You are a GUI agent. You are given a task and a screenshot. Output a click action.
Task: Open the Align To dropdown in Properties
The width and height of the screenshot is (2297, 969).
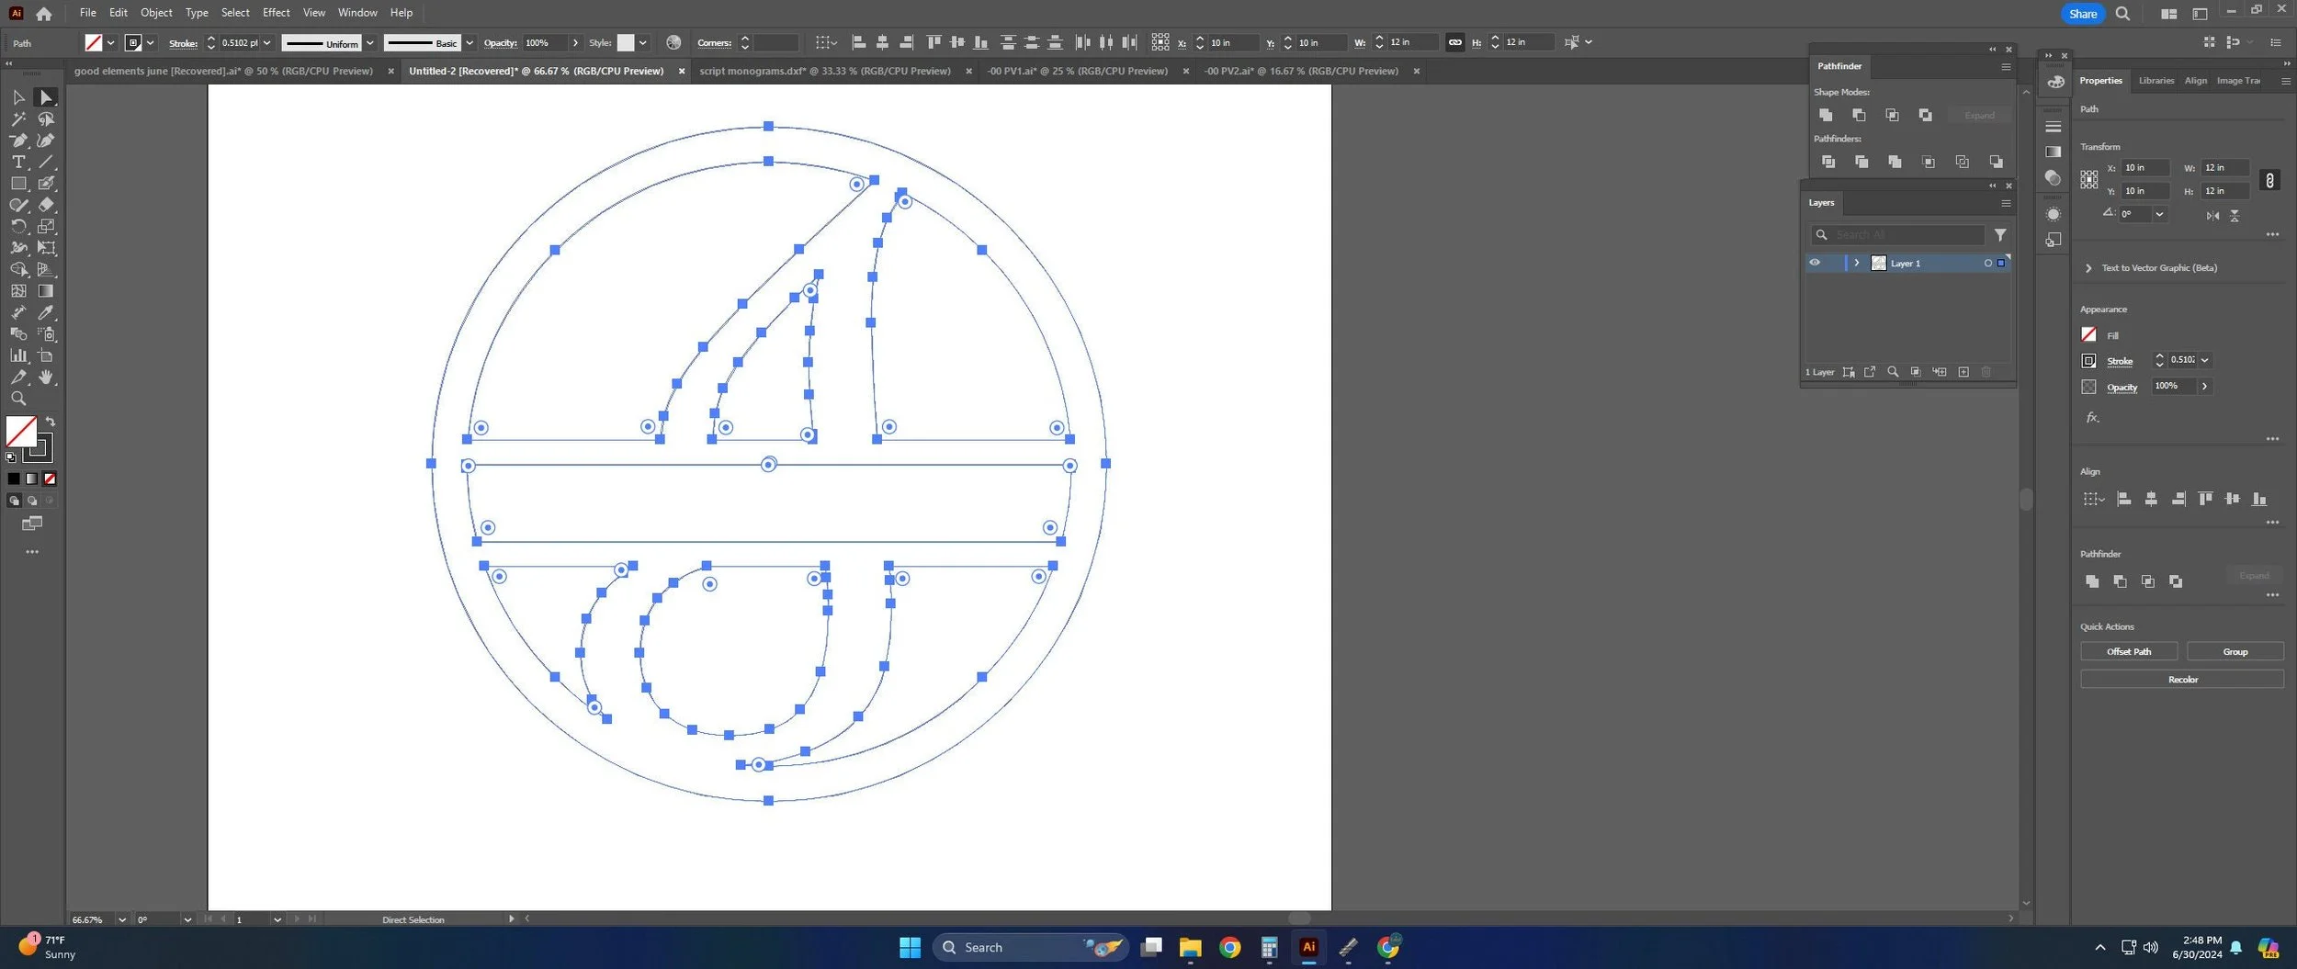(x=2093, y=499)
